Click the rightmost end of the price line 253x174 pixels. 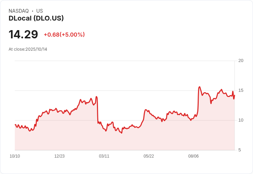[234, 95]
